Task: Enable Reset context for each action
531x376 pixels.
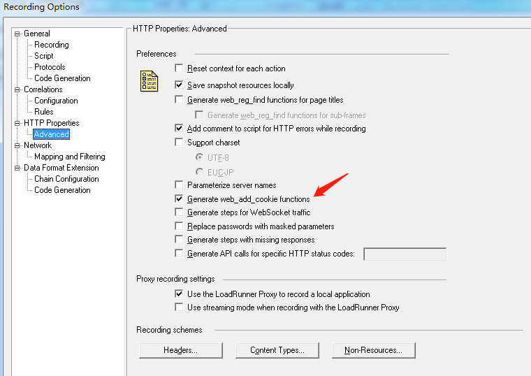Action: (x=179, y=68)
